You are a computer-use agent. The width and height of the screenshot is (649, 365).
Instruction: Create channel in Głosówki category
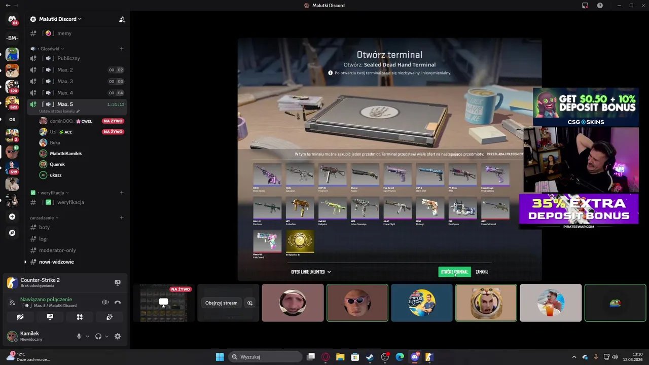pos(122,49)
